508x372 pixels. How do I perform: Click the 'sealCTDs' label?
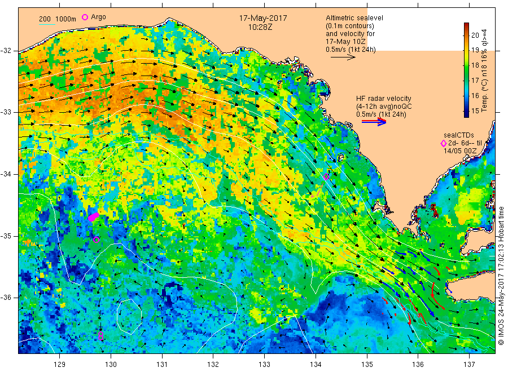tap(459, 135)
